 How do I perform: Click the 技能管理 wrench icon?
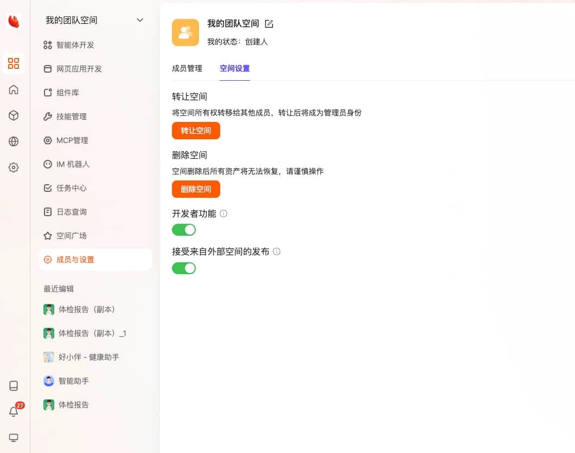[48, 117]
